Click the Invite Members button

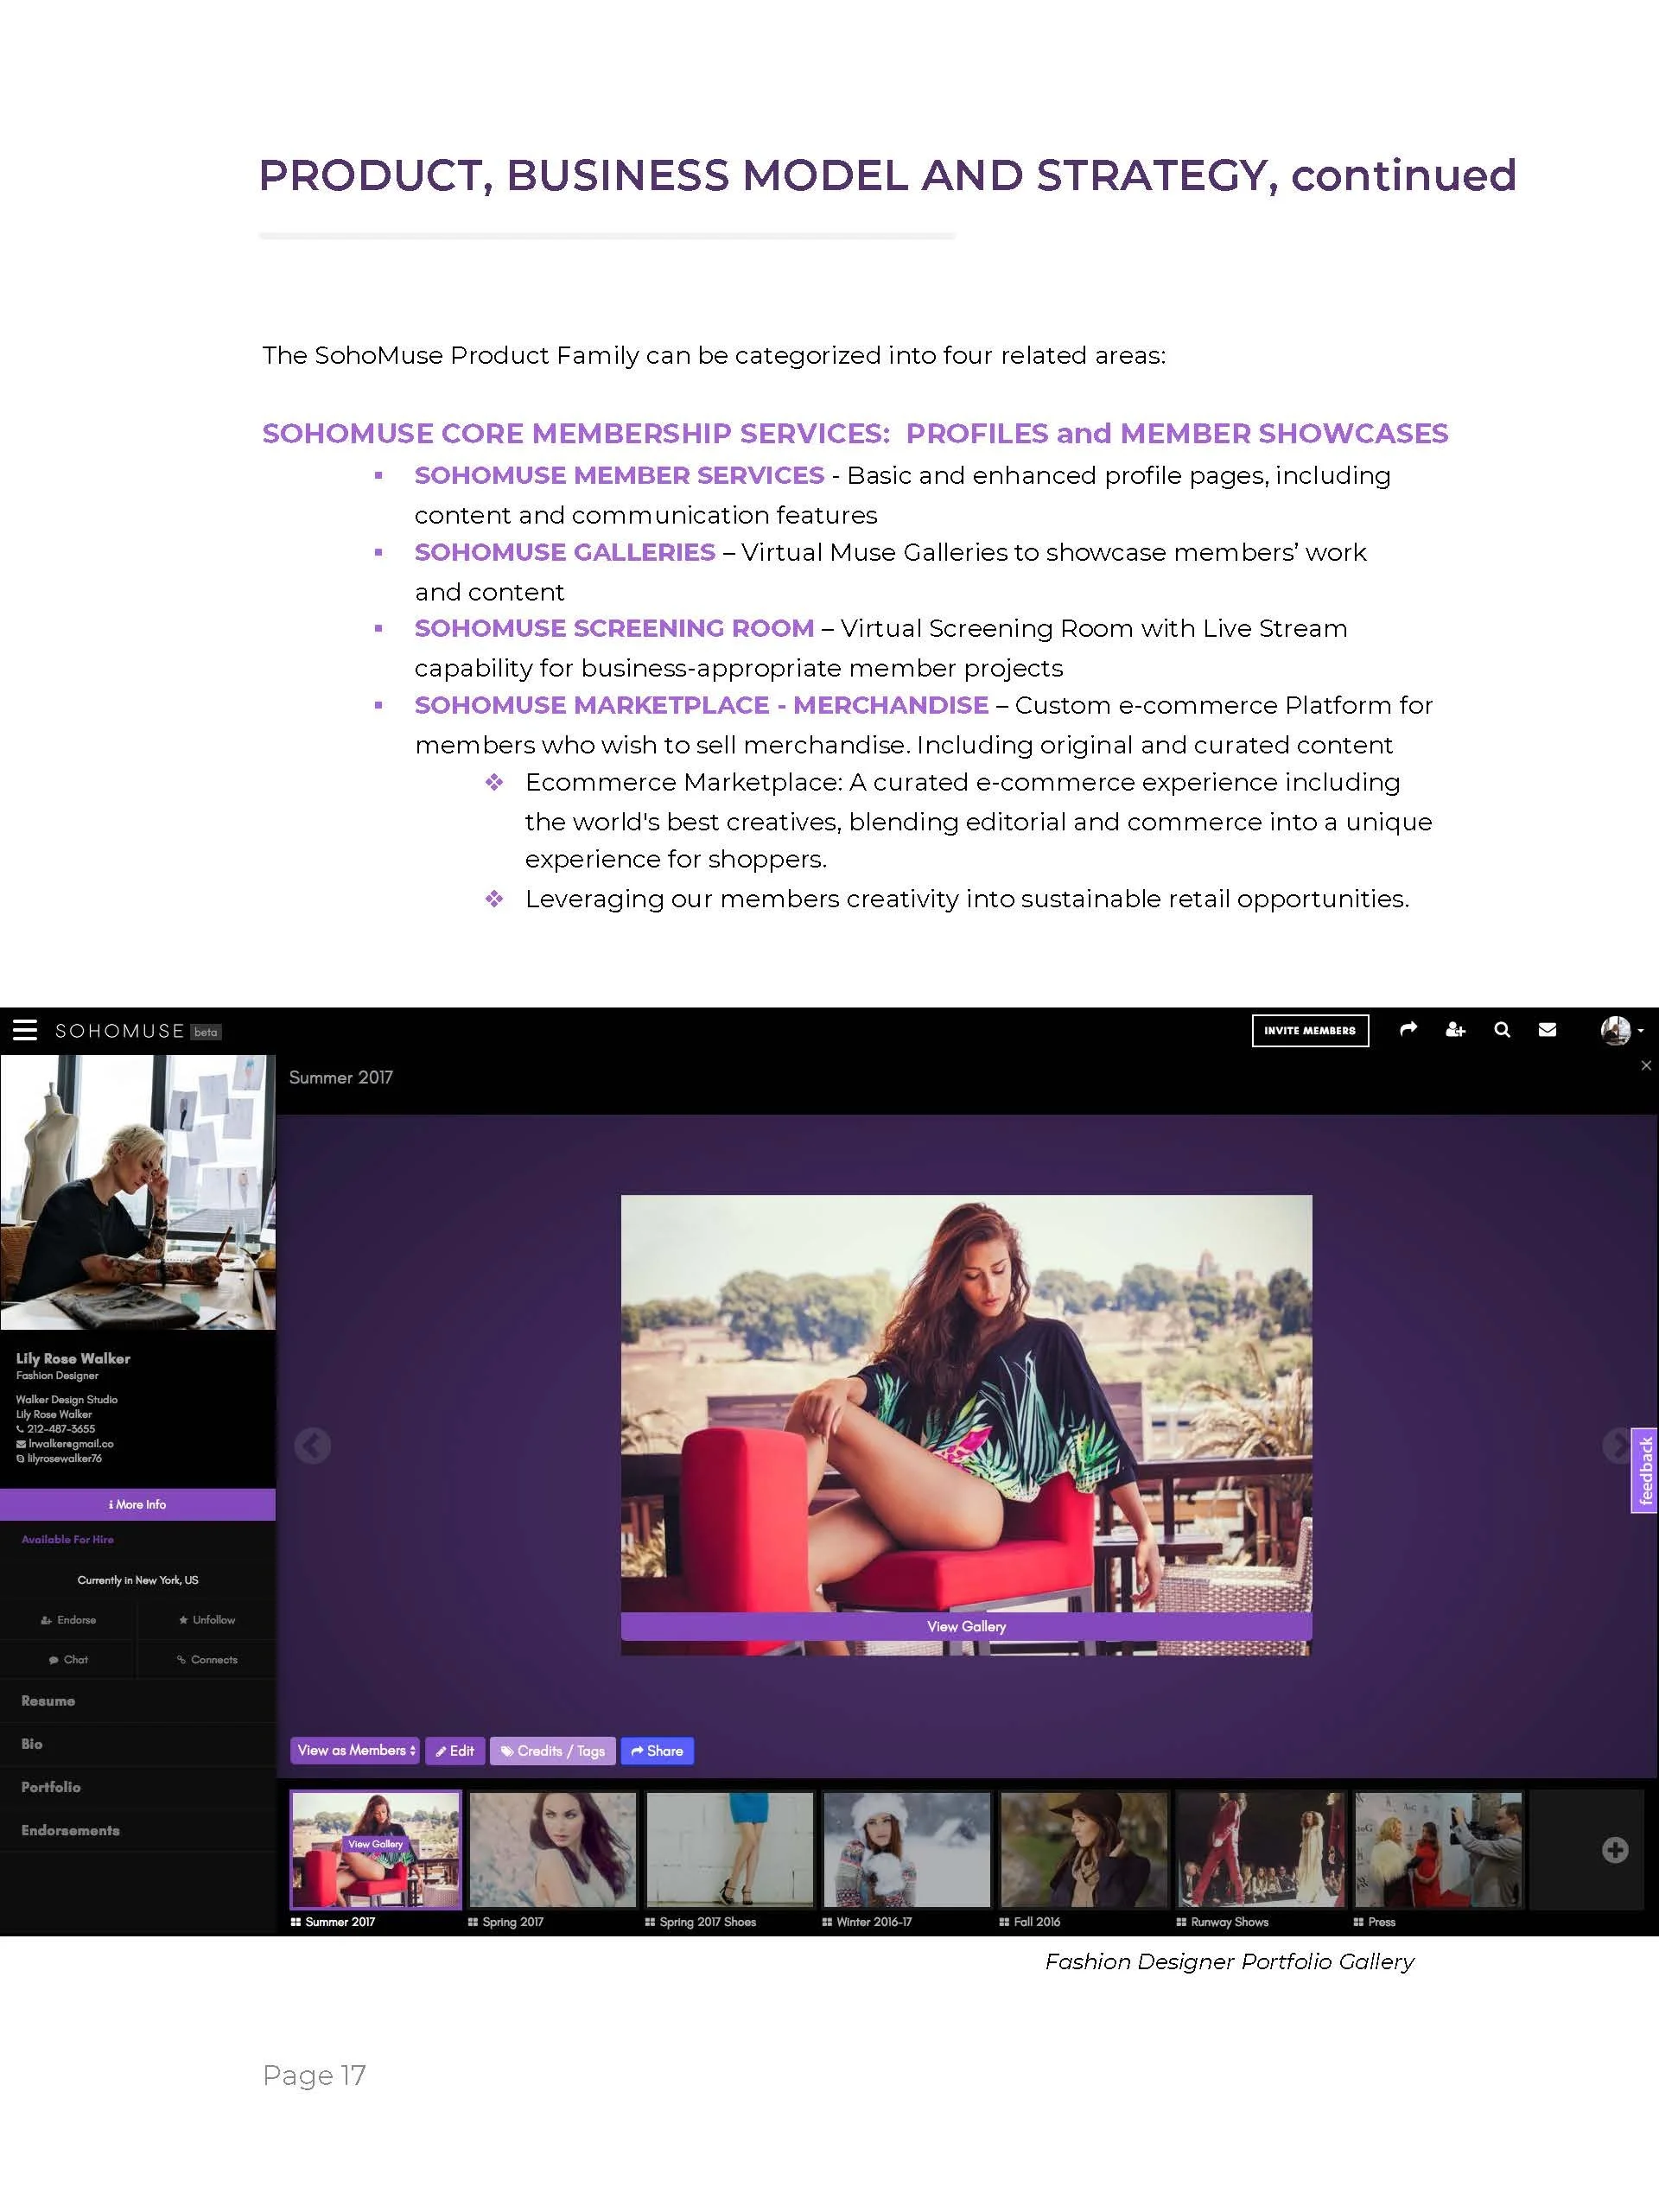(1309, 1030)
